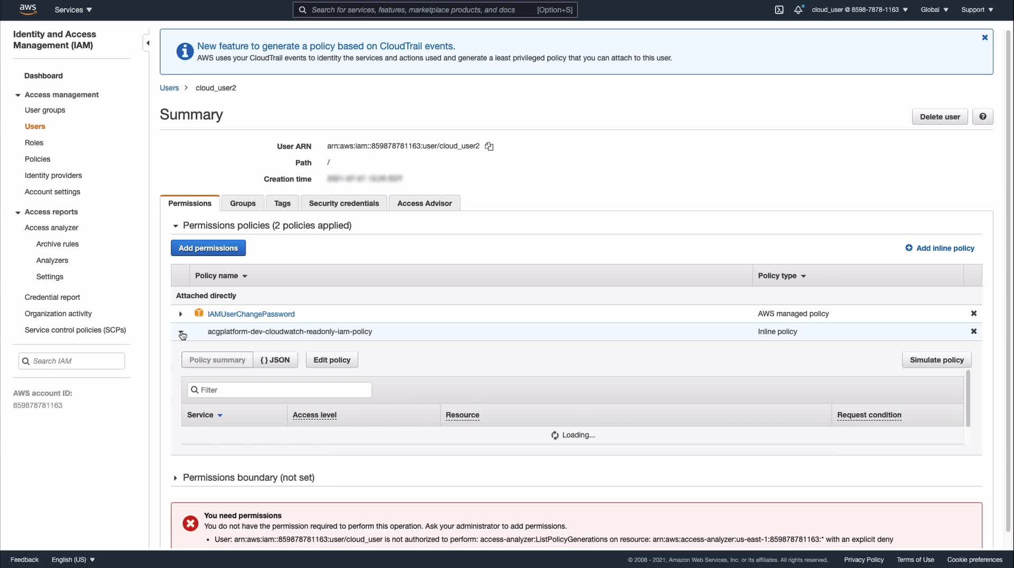
Task: Open Policies in sidebar
Action: point(37,159)
